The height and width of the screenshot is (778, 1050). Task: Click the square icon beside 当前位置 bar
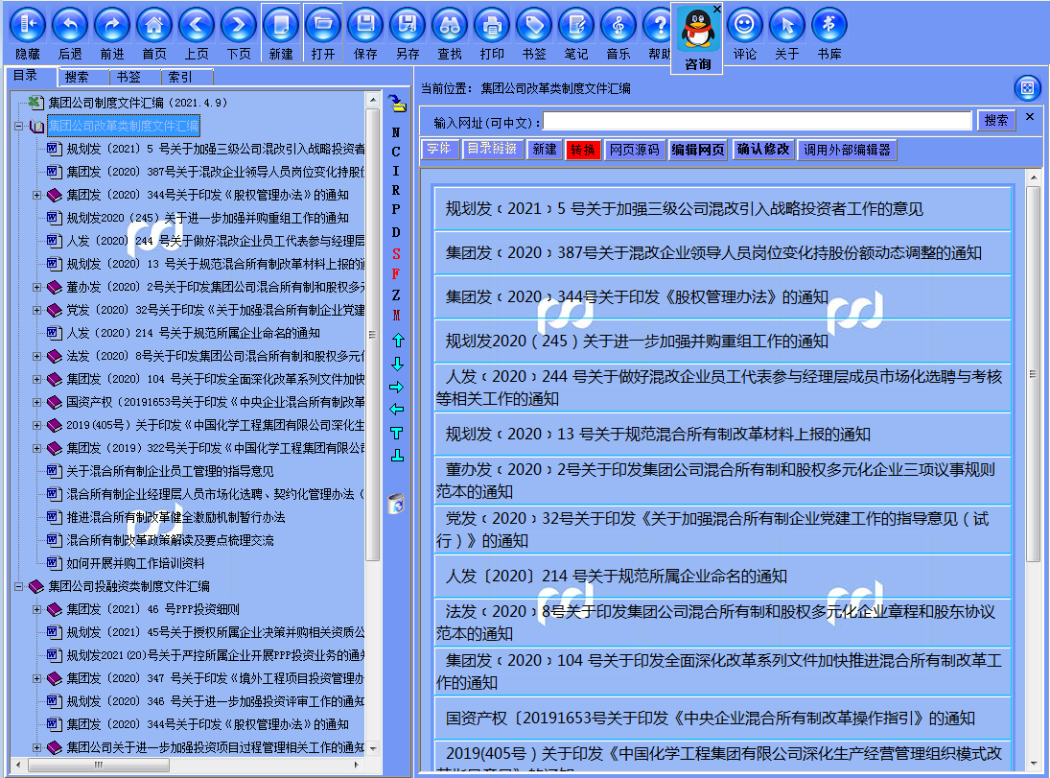click(1027, 88)
